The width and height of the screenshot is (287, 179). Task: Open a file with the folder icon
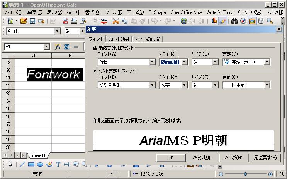pos(24,21)
